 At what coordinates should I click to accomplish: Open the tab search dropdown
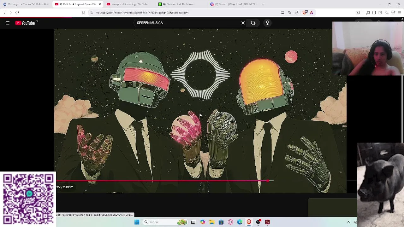pyautogui.click(x=358, y=13)
